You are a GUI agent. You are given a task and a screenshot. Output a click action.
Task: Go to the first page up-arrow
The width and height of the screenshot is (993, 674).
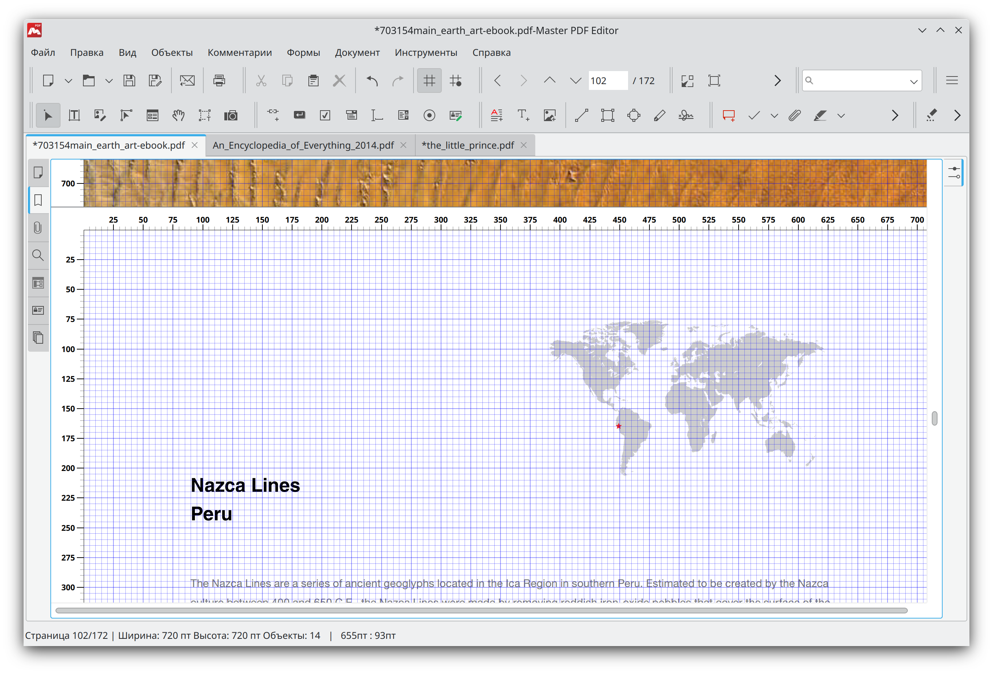(x=549, y=80)
